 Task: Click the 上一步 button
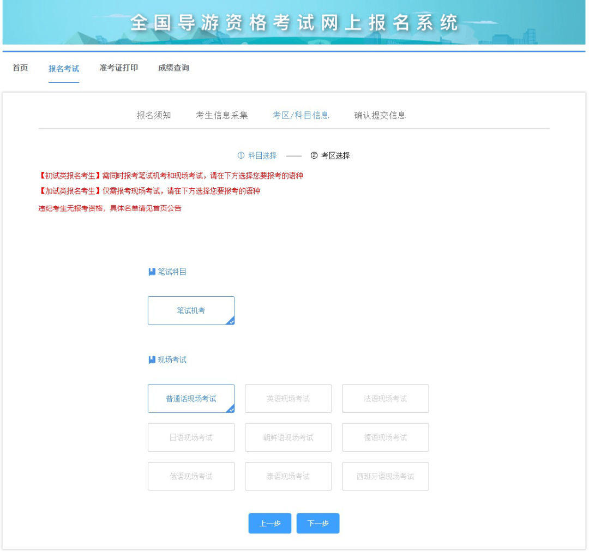point(269,523)
